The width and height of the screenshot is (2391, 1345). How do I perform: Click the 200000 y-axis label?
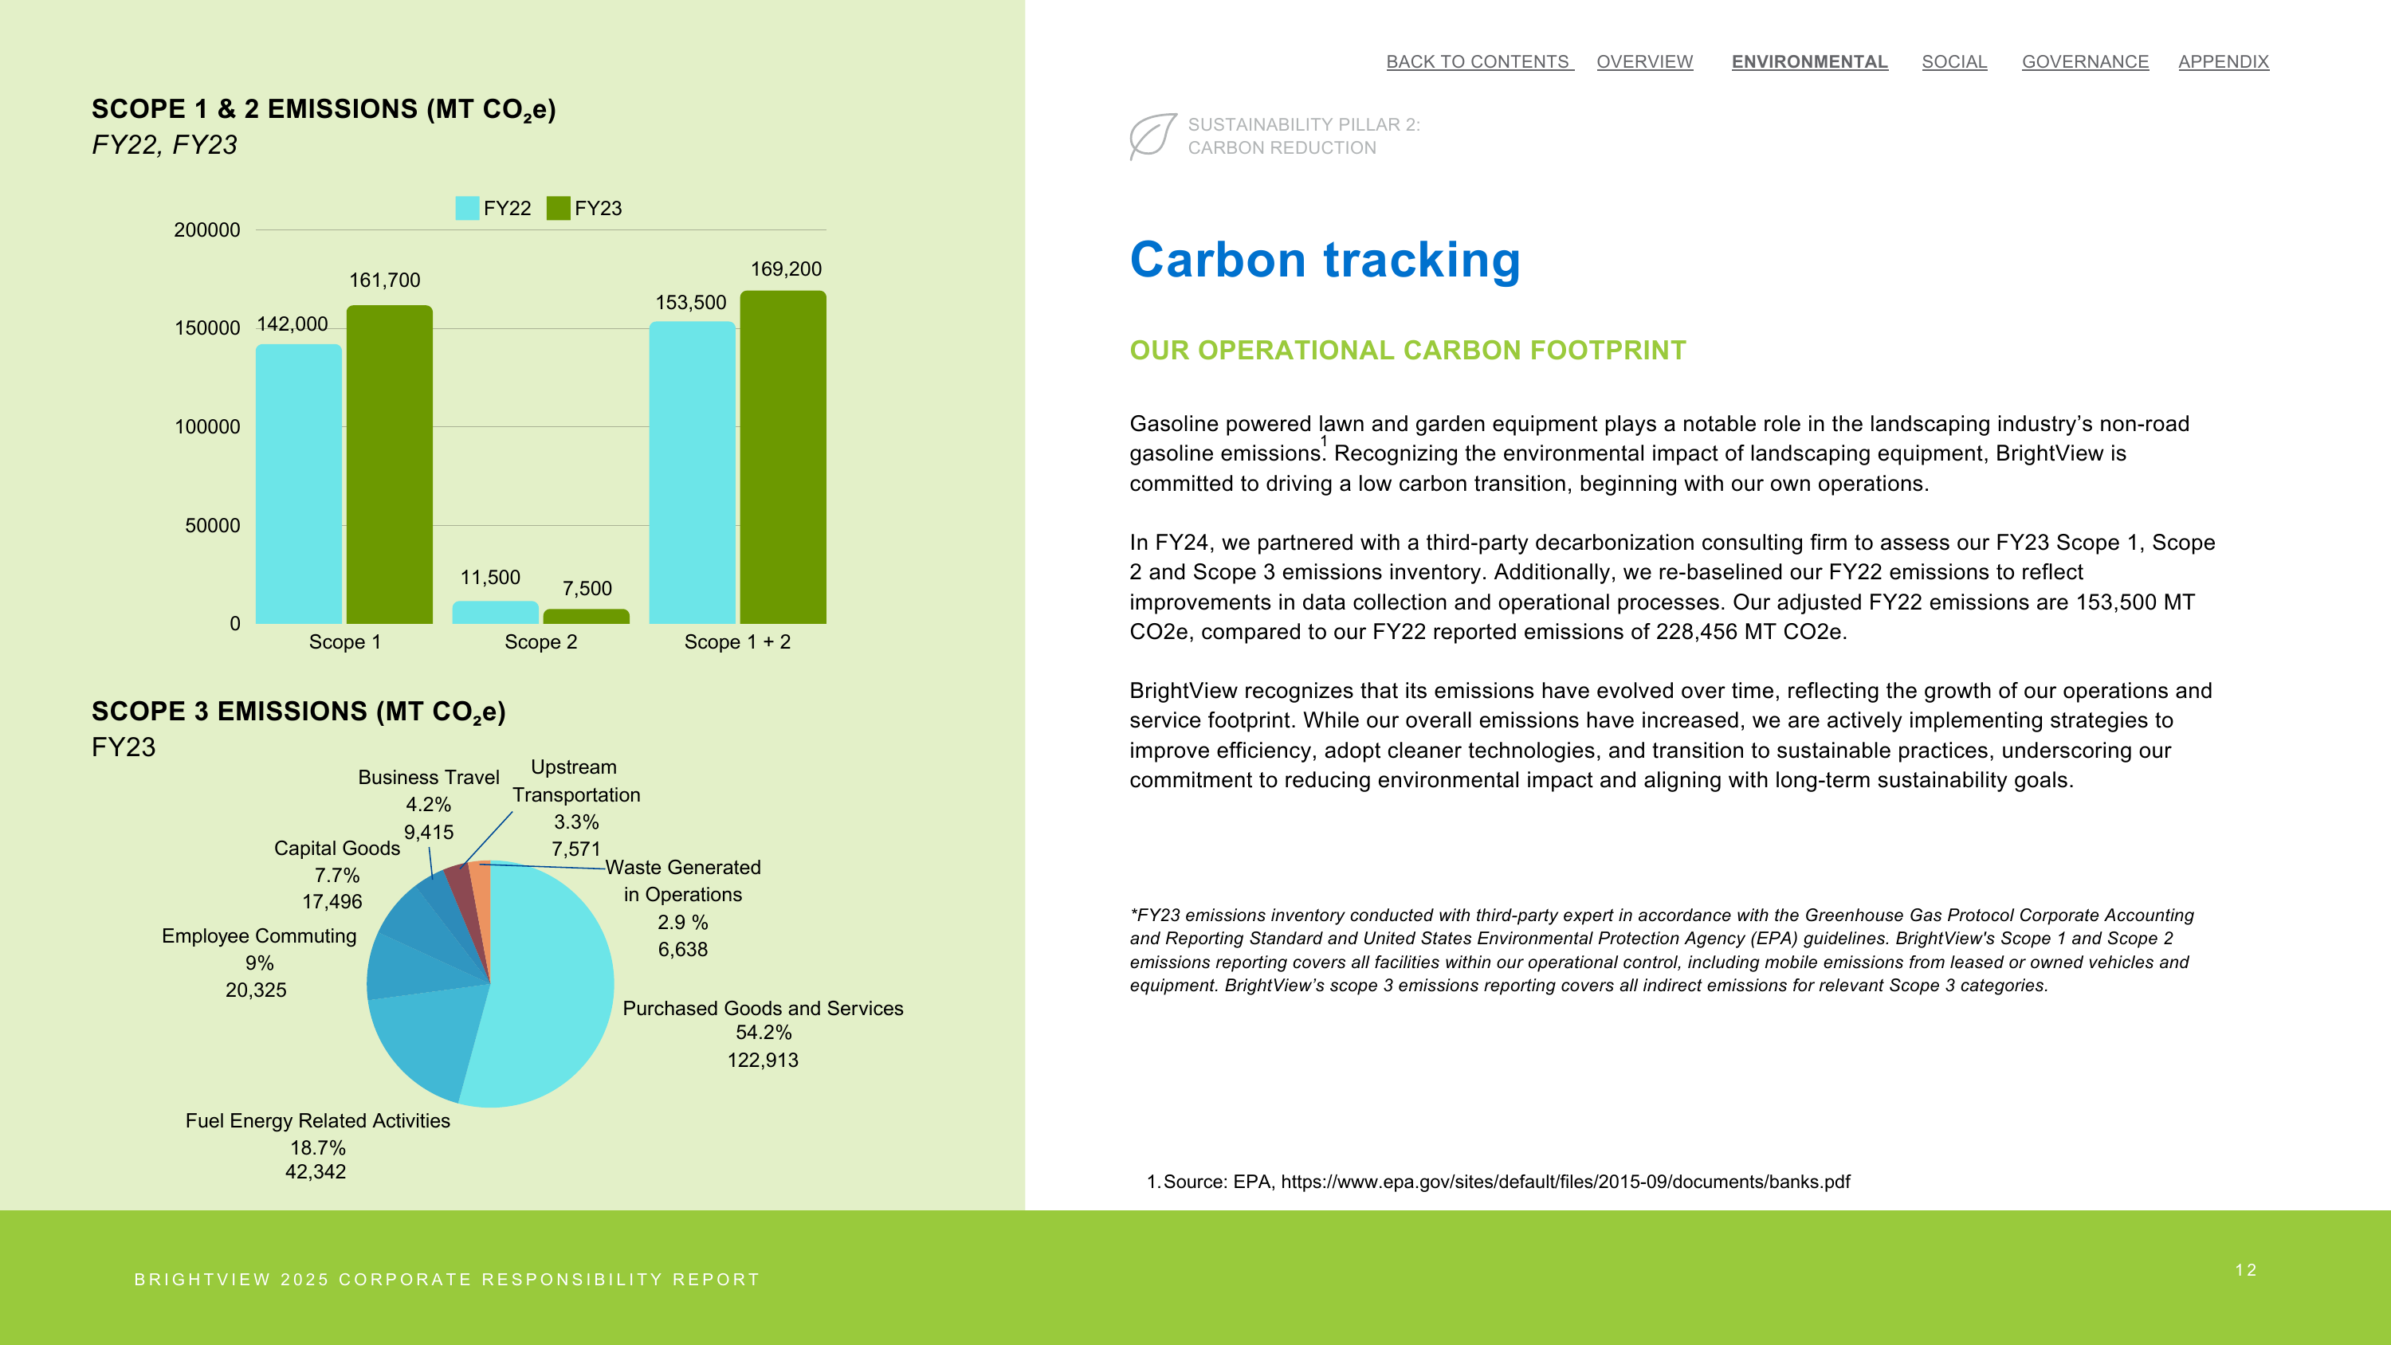click(x=207, y=230)
